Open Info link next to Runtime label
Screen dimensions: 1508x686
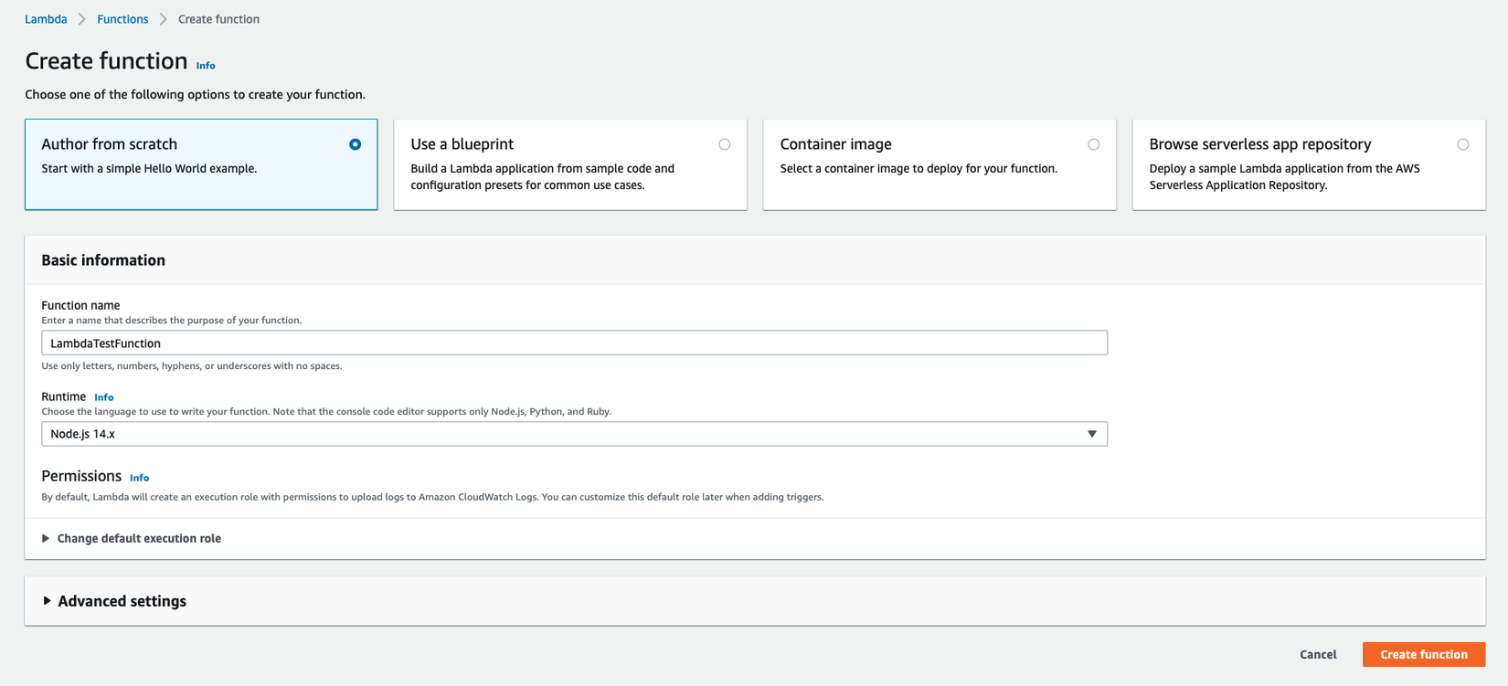click(104, 397)
